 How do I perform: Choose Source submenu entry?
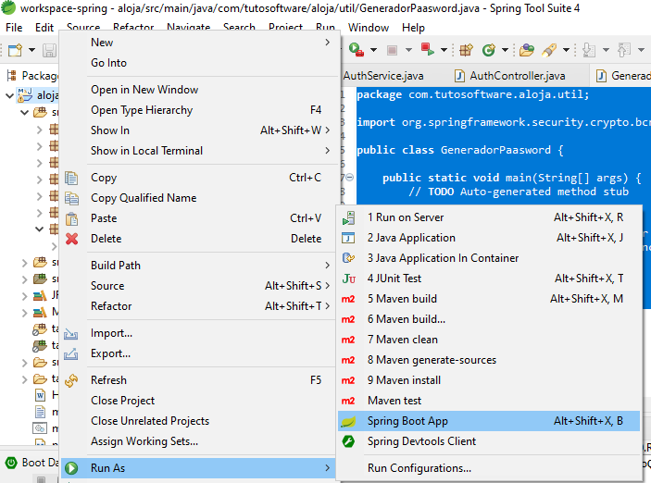200,286
